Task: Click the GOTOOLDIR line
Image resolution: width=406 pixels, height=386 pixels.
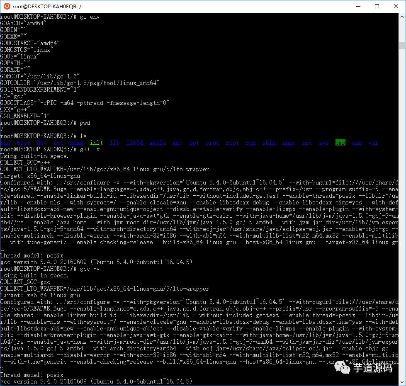Action: [80, 83]
